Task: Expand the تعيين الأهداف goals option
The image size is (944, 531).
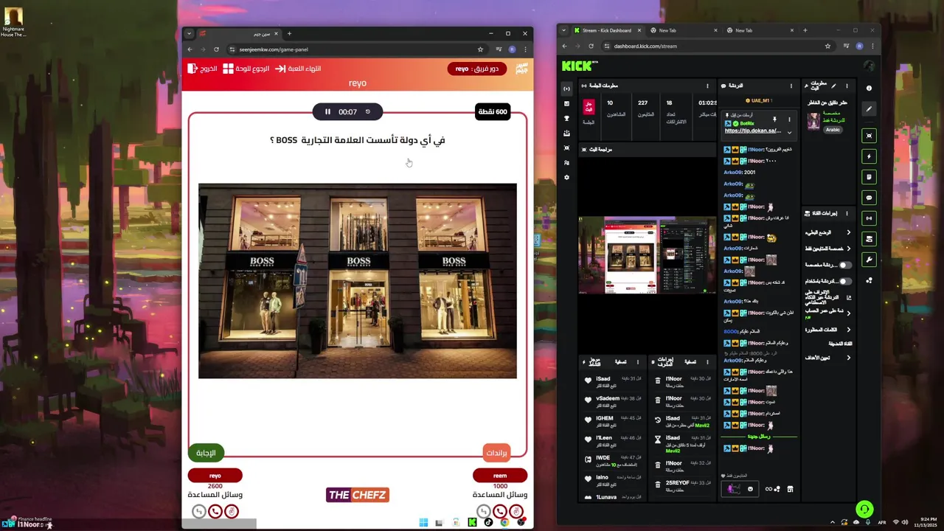Action: coord(848,358)
